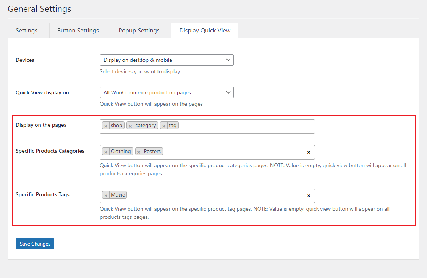Click inside Specific Products Categories field
427x278 pixels.
click(233, 152)
